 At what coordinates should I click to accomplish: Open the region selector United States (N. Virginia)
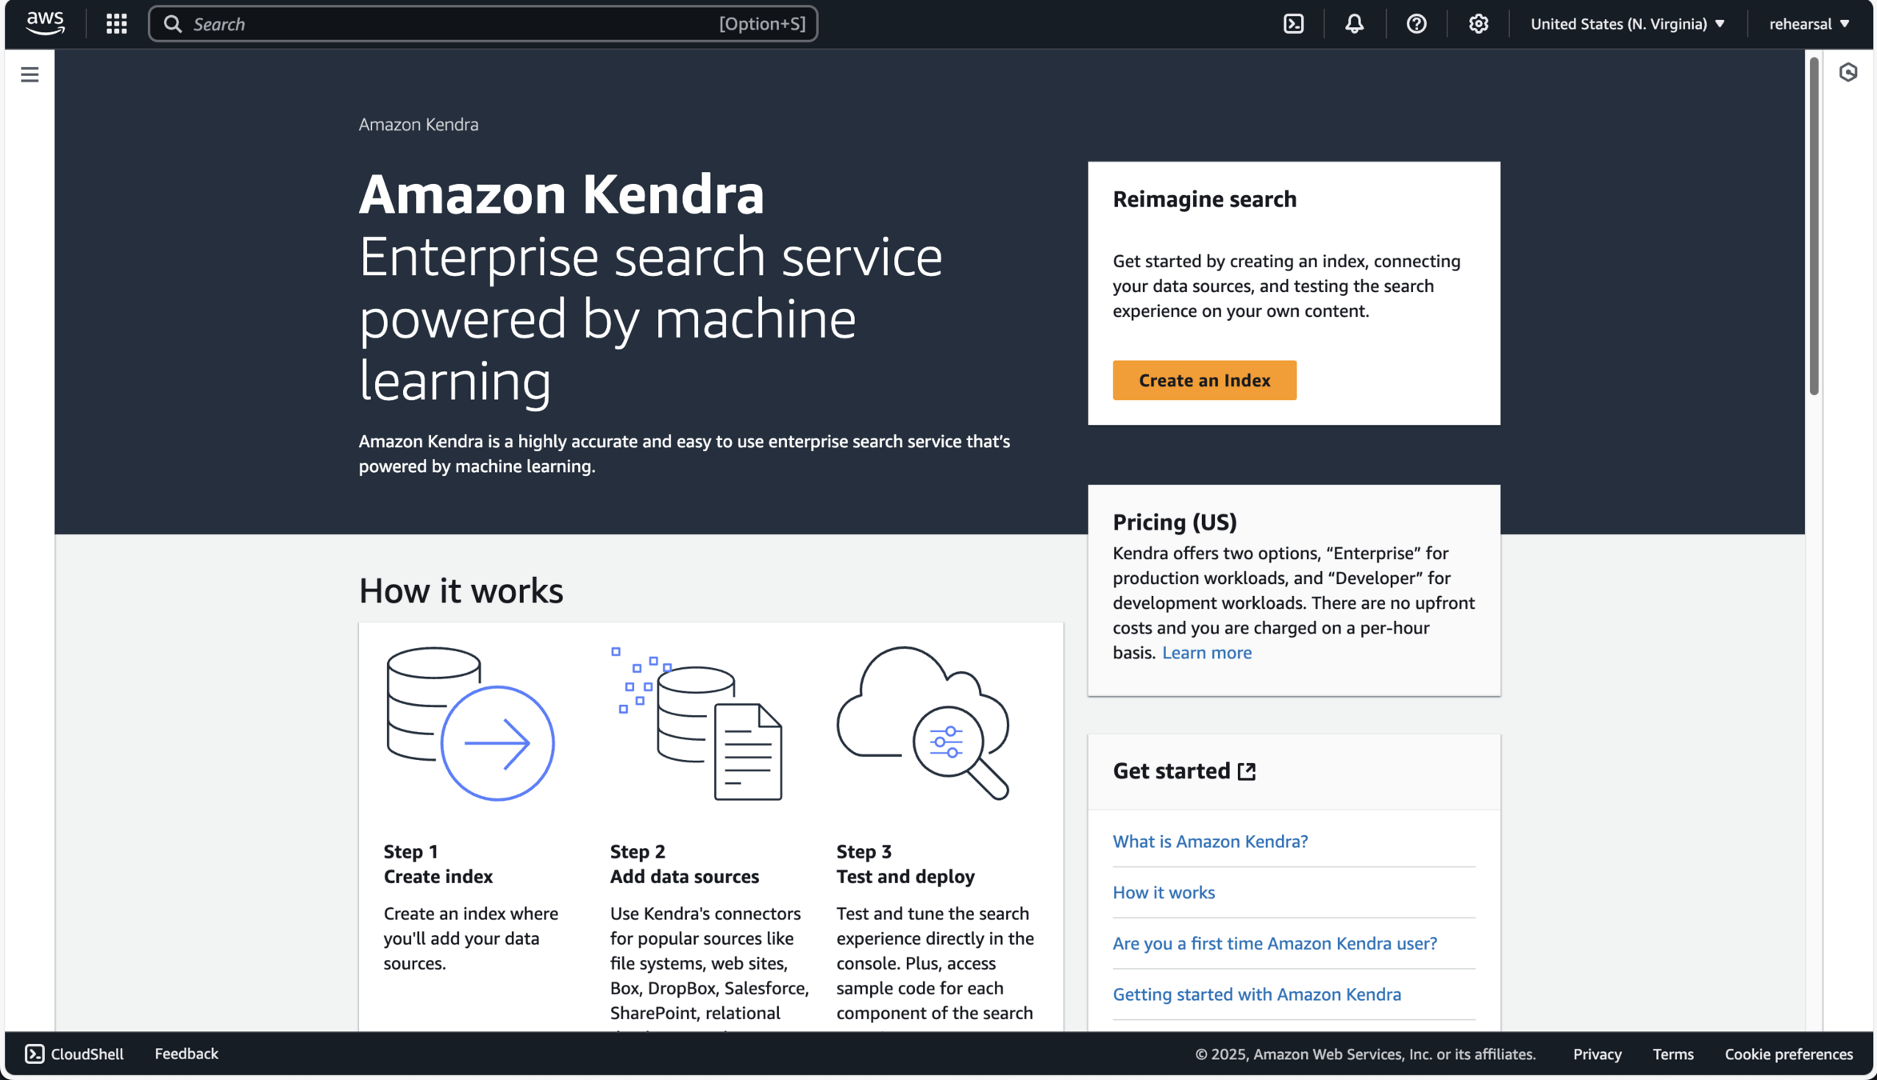[x=1627, y=24]
